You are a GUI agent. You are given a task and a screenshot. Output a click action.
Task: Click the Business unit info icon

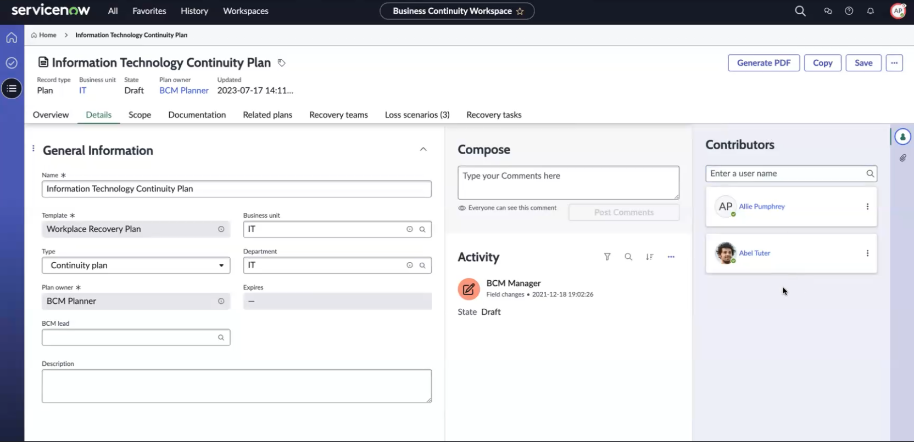(409, 229)
